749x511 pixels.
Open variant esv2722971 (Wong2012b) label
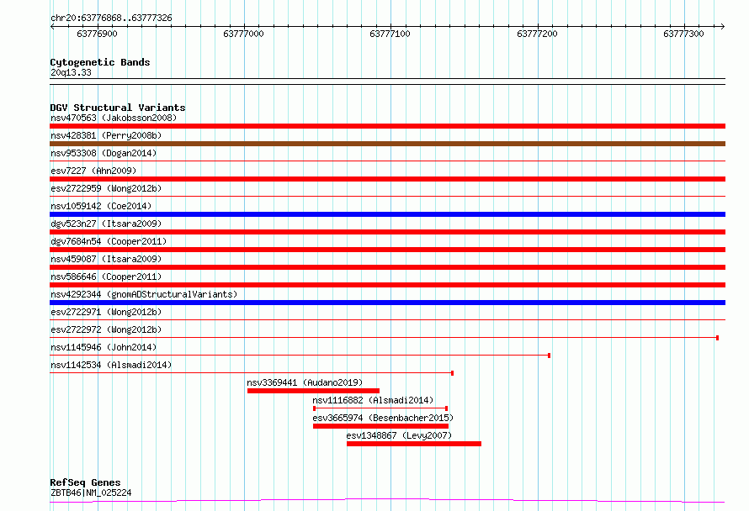pos(106,312)
